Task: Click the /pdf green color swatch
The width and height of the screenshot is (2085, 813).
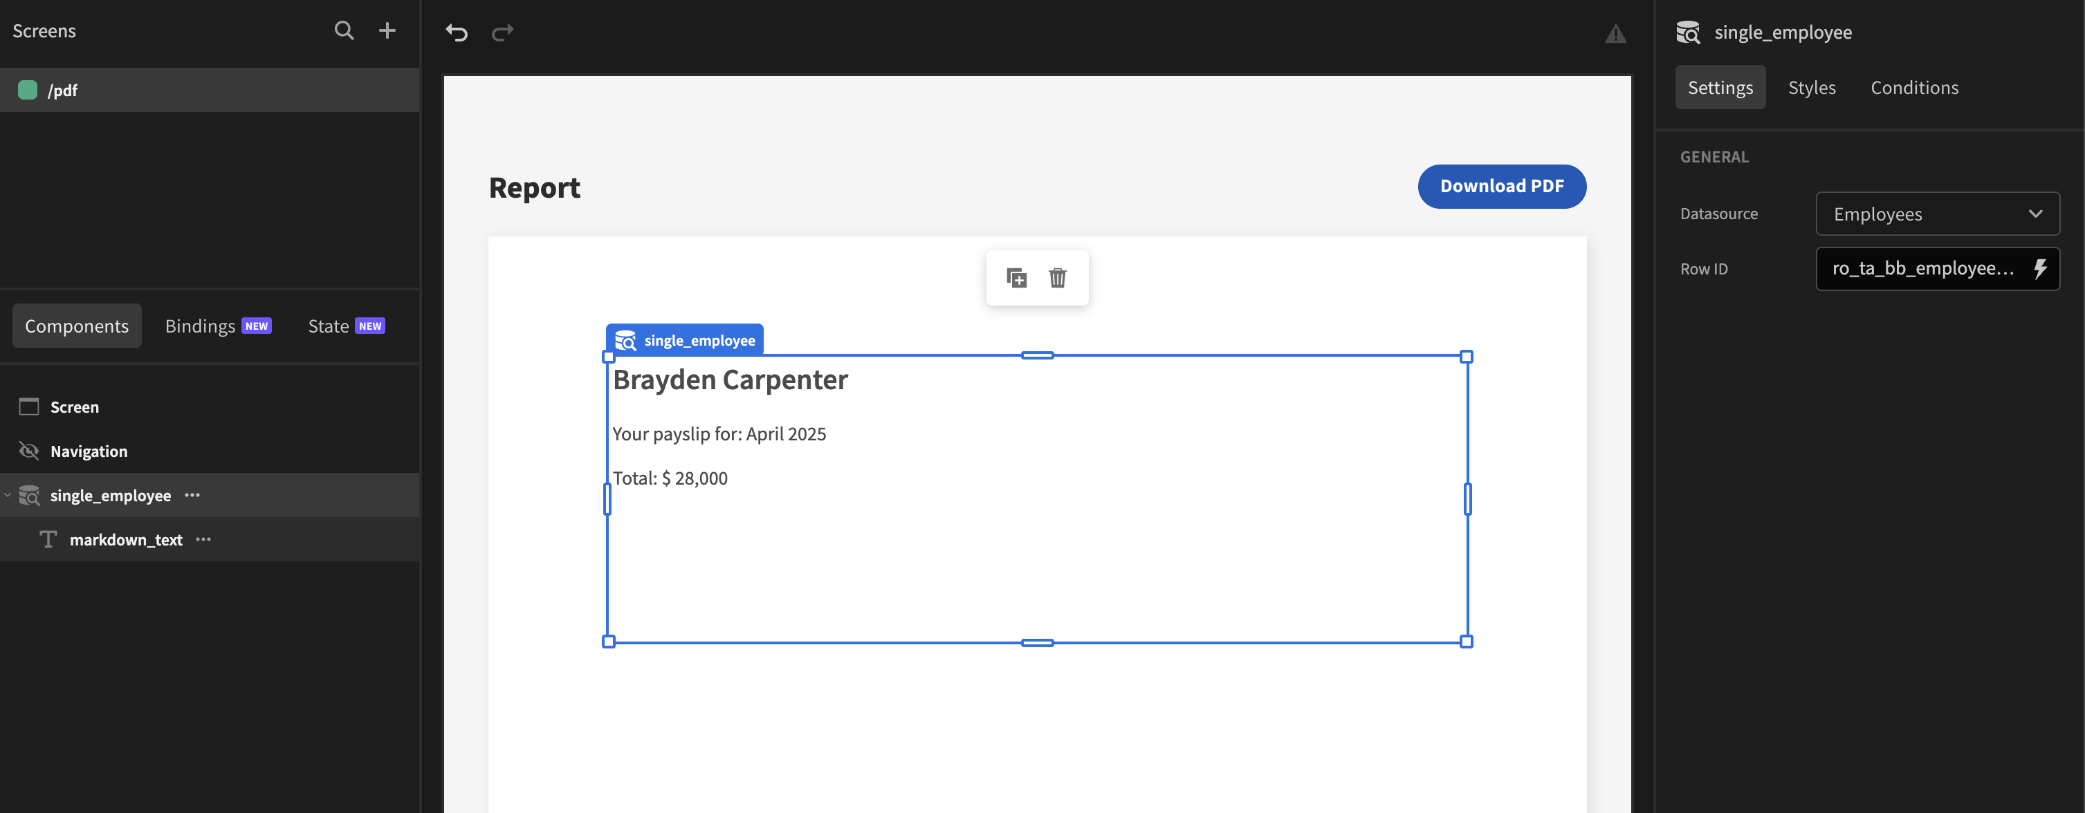Action: [x=28, y=90]
